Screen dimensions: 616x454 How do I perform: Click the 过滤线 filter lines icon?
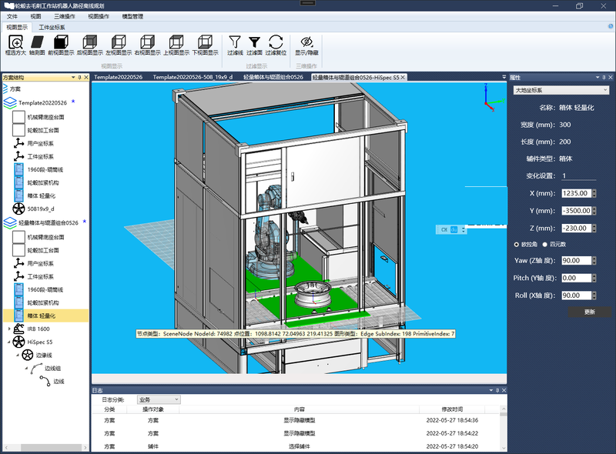(235, 42)
